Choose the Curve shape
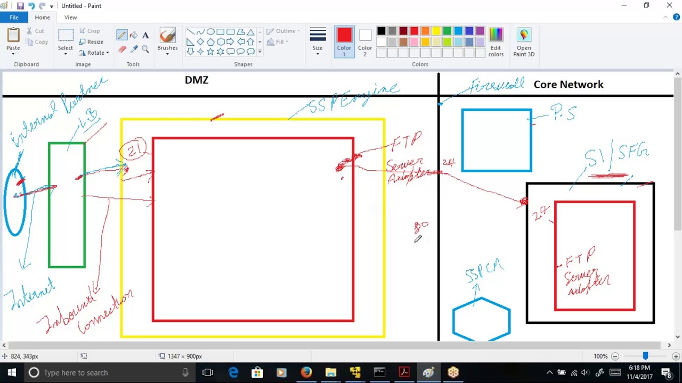 [x=200, y=32]
